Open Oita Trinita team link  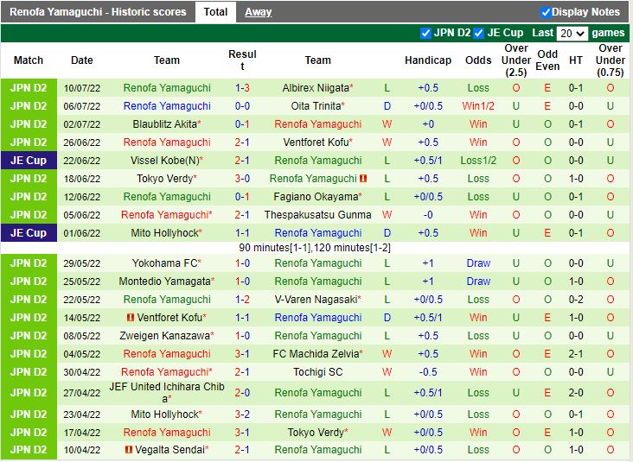tap(316, 106)
